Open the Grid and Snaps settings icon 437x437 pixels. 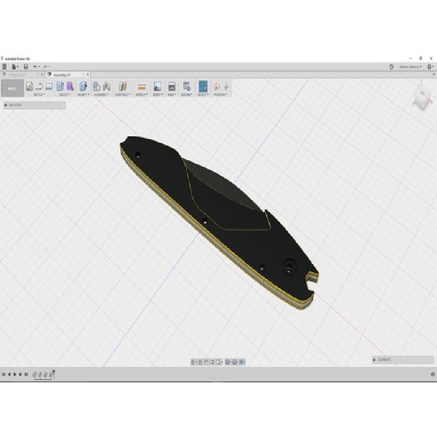(235, 362)
